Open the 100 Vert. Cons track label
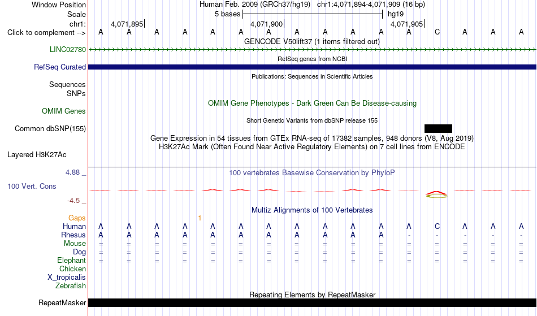The height and width of the screenshot is (316, 537). point(32,186)
